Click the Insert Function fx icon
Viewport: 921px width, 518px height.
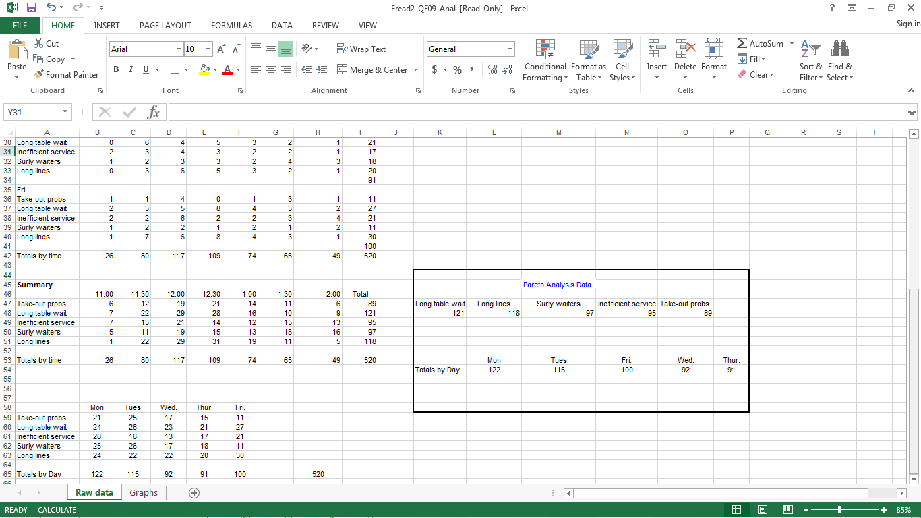pos(154,112)
